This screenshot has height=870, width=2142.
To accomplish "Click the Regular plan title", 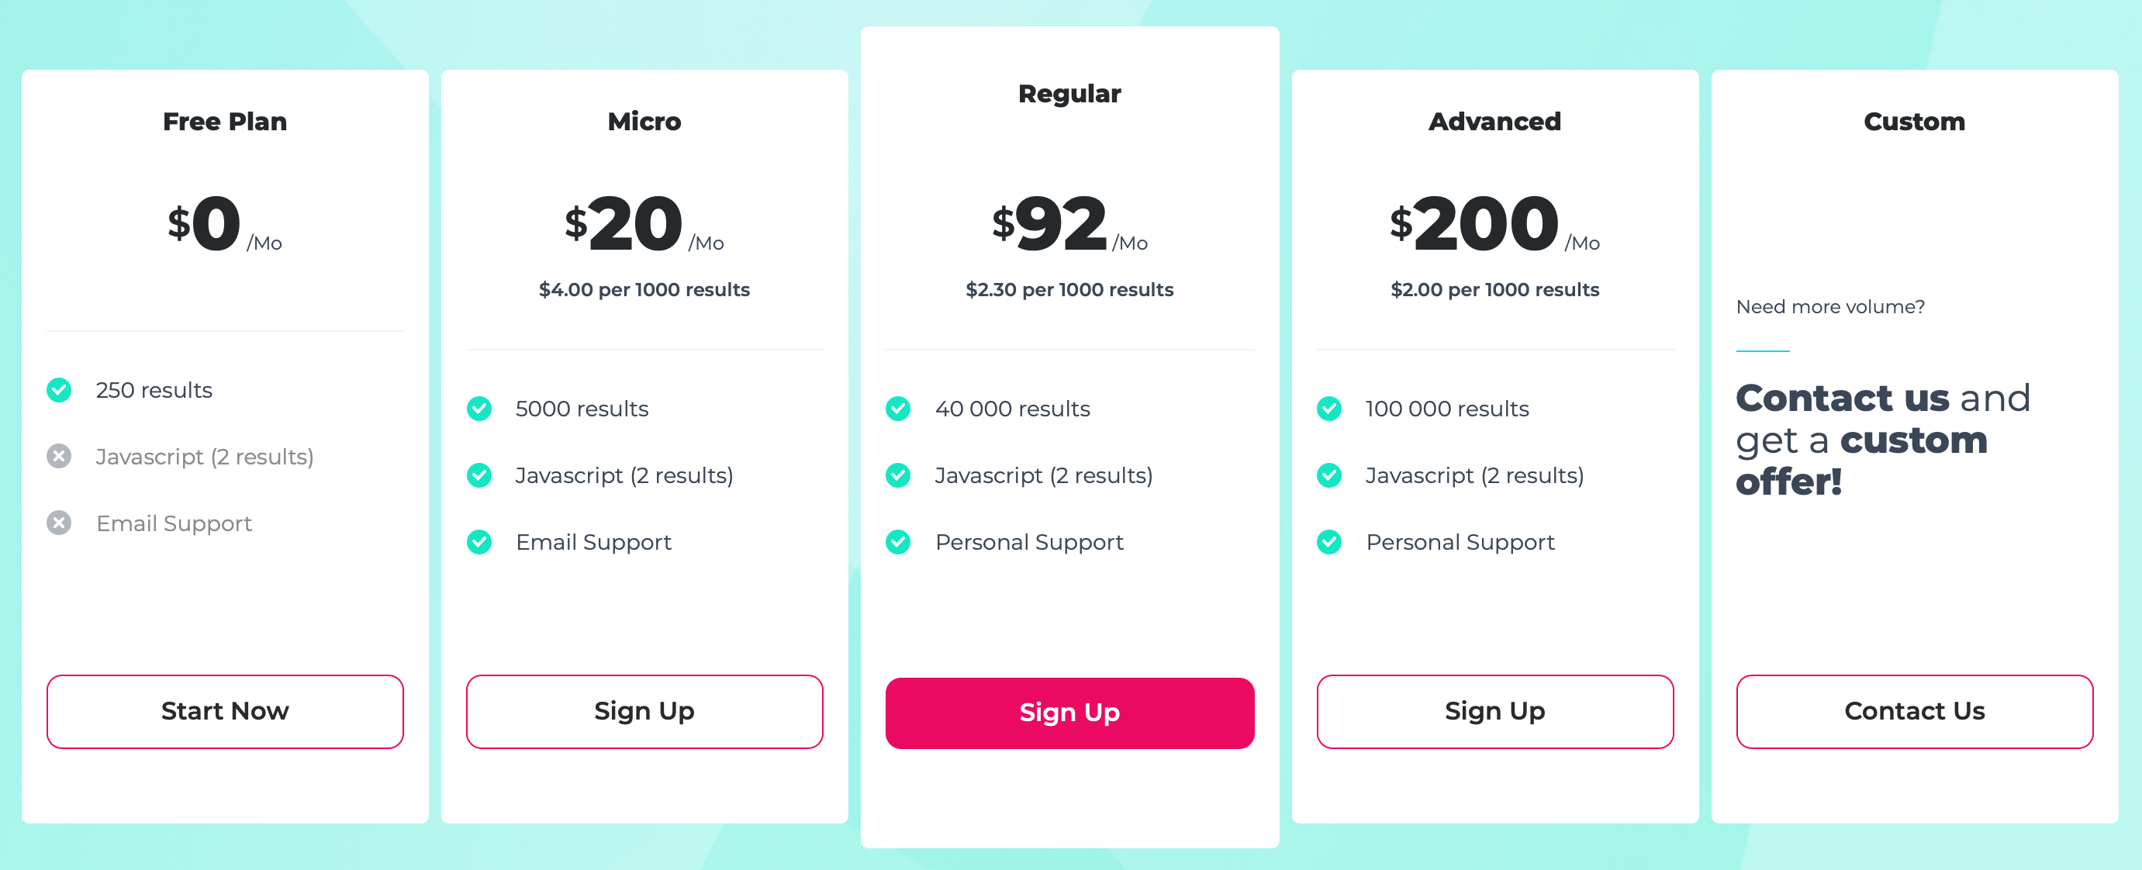I will click(x=1069, y=94).
